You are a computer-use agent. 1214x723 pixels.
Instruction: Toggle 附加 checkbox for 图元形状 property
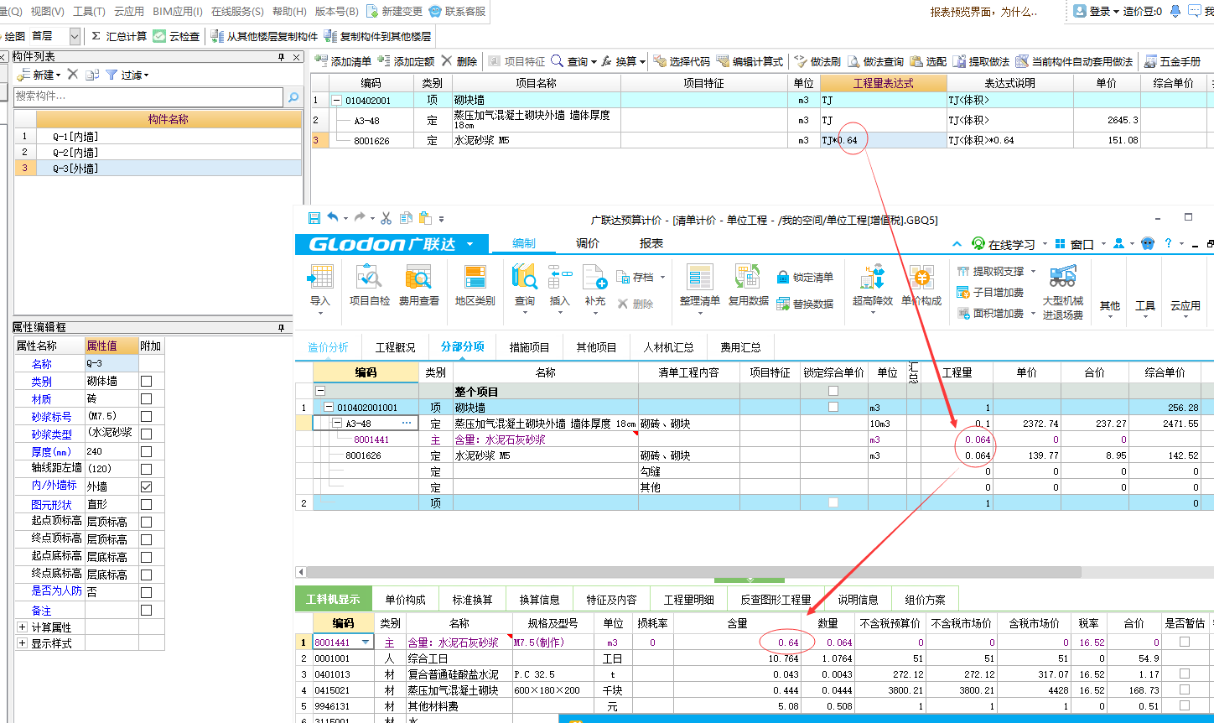pos(147,504)
